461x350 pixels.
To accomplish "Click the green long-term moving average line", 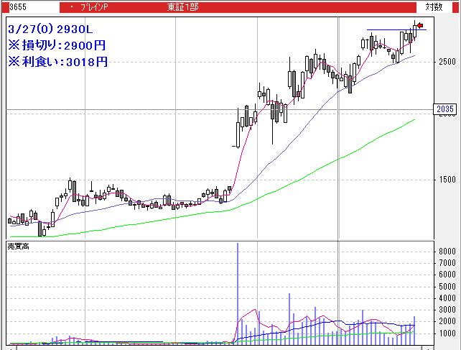I will (323, 164).
